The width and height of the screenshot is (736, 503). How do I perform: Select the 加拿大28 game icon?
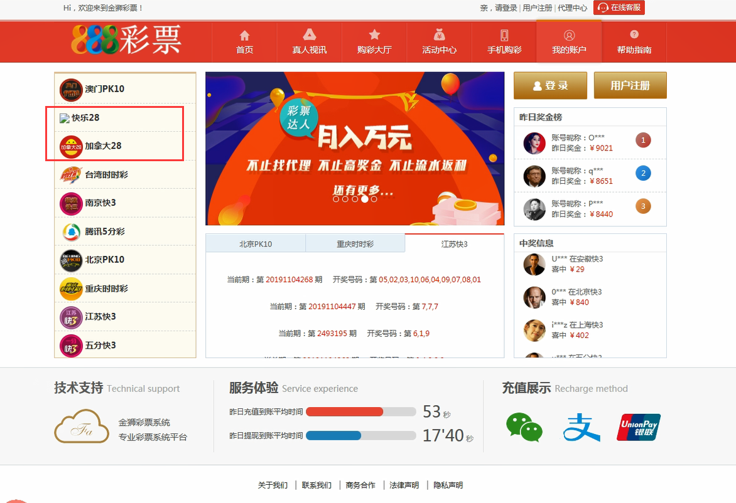point(71,146)
